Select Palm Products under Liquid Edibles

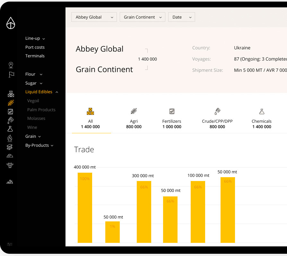tap(41, 110)
